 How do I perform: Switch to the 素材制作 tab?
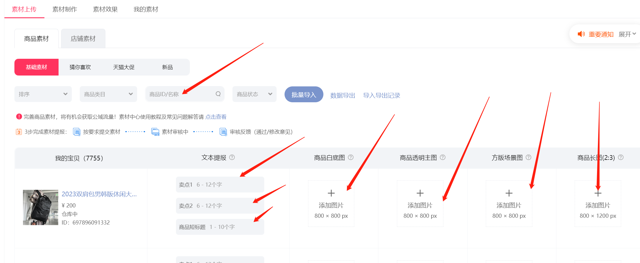point(65,9)
